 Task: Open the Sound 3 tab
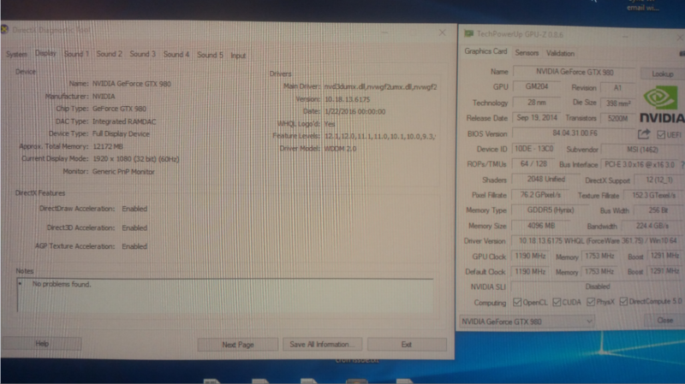(x=142, y=54)
